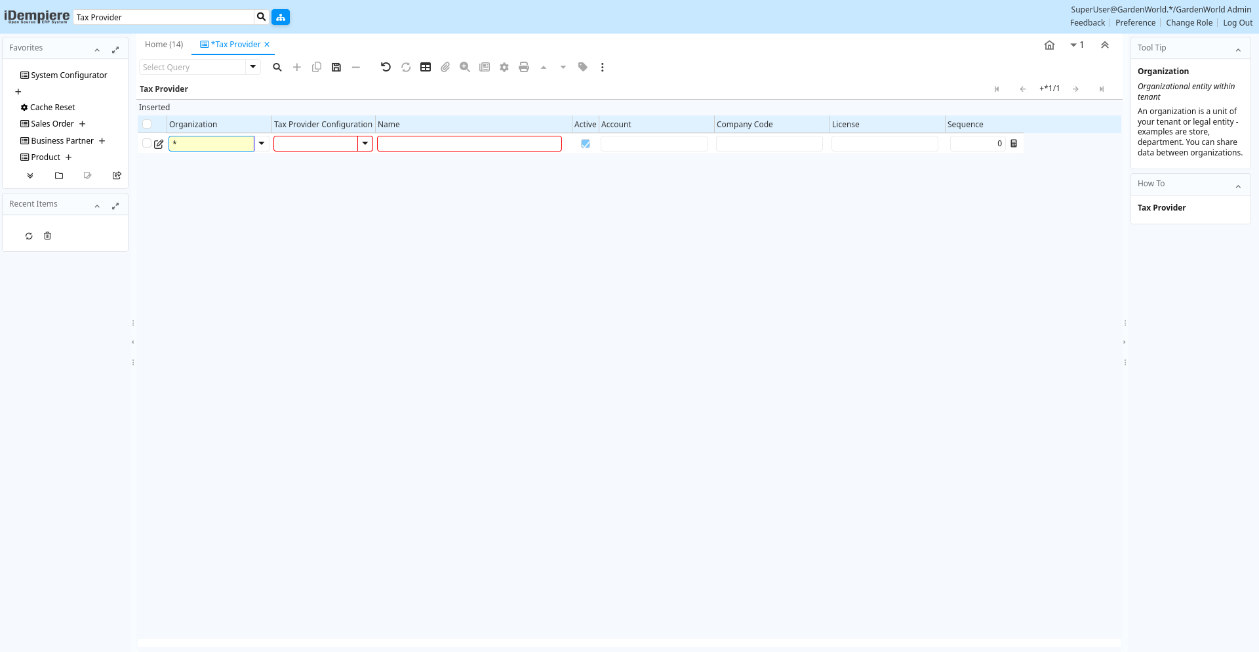
Task: Open System Configurator in Favorites
Action: point(69,75)
